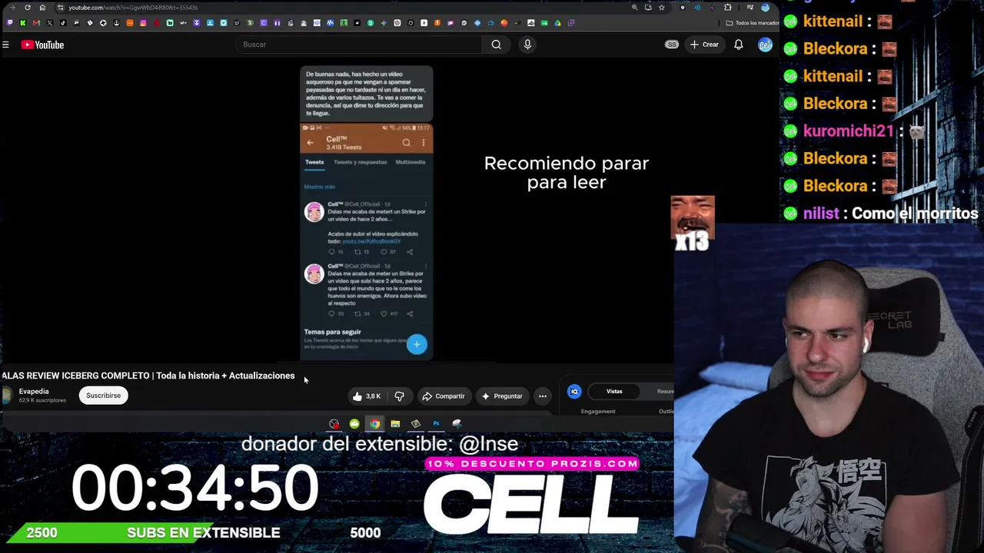The image size is (984, 553).
Task: Open the Crear create button
Action: [x=704, y=45]
